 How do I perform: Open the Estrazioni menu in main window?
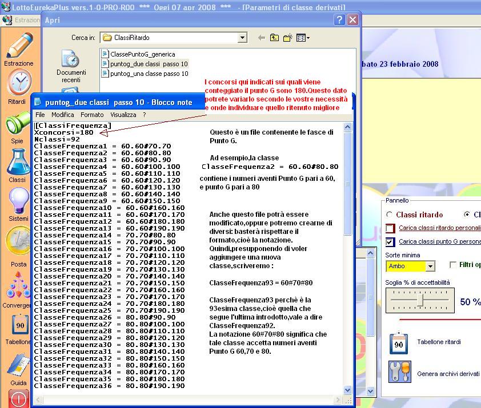27,20
